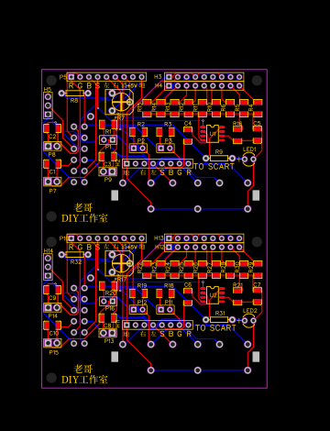Click the C5 capacitor on top board
The image size is (330, 431).
click(x=258, y=135)
